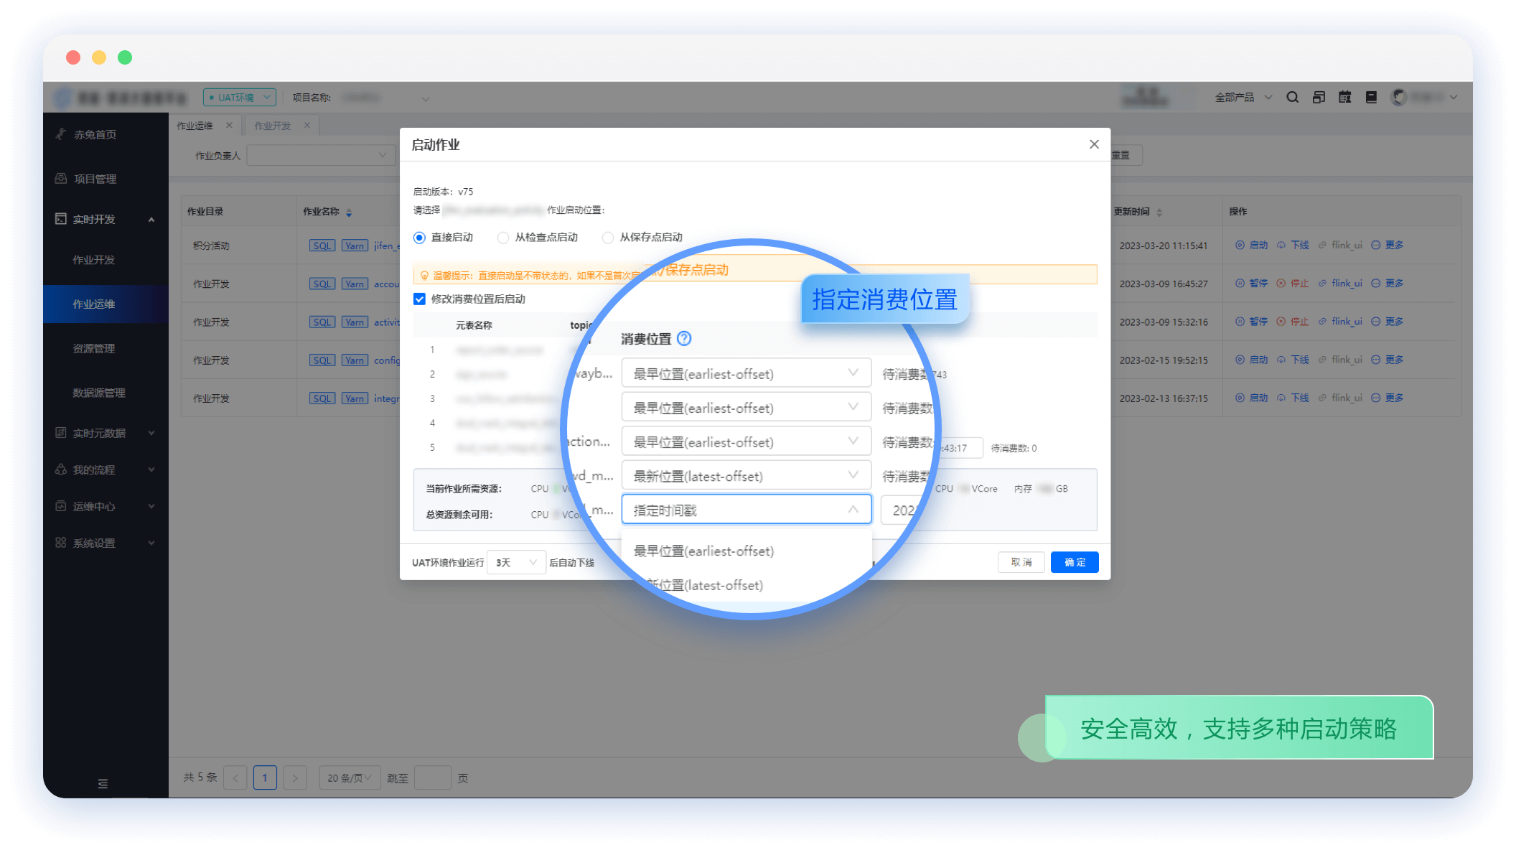Uncheck 修改消费位置后启动 checkbox
The height and width of the screenshot is (850, 1516).
(x=420, y=299)
